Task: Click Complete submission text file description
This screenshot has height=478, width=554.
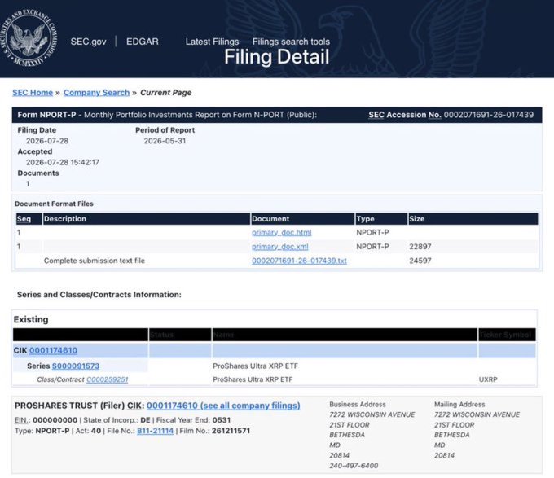Action: [95, 261]
